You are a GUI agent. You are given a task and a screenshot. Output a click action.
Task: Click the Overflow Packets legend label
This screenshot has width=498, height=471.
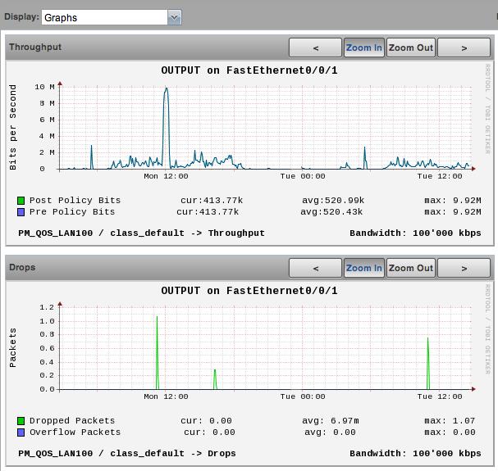75,433
